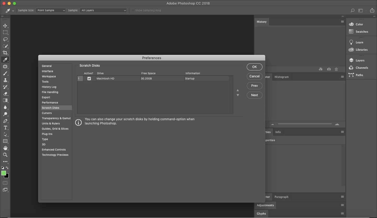Screen dimensions: 377x218
Task: Select the Brush tool
Action: tap(5, 73)
